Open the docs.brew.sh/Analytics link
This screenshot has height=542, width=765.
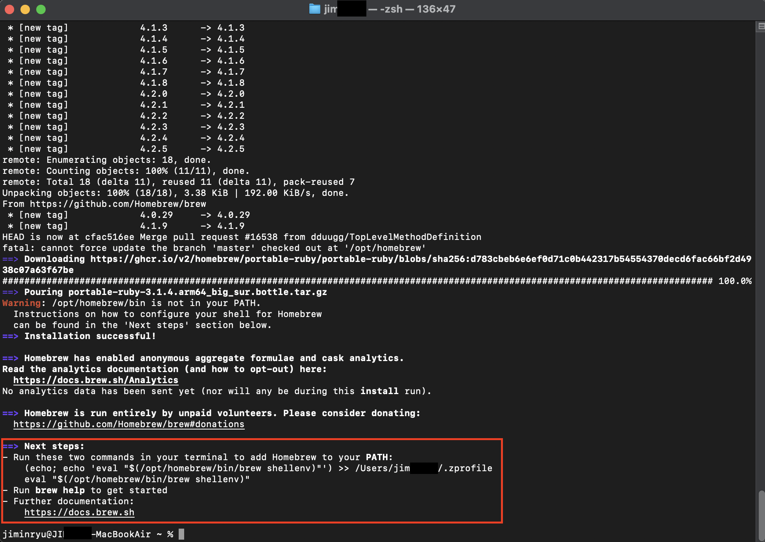pos(96,380)
